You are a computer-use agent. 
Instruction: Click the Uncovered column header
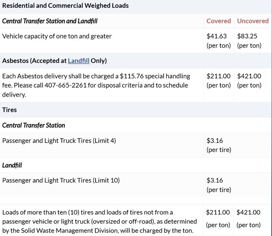(253, 21)
